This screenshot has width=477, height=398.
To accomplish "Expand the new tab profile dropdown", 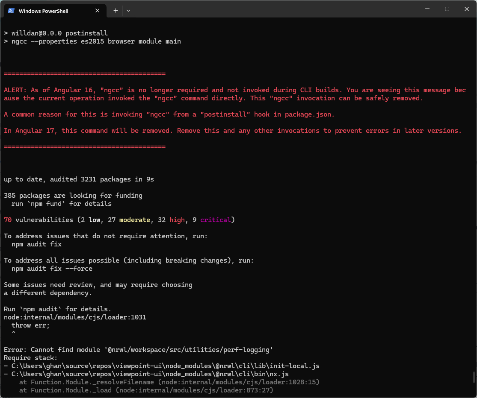I will click(x=128, y=11).
